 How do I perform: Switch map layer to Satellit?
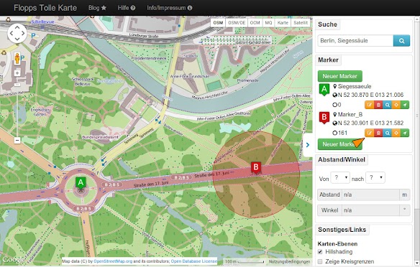tap(301, 23)
